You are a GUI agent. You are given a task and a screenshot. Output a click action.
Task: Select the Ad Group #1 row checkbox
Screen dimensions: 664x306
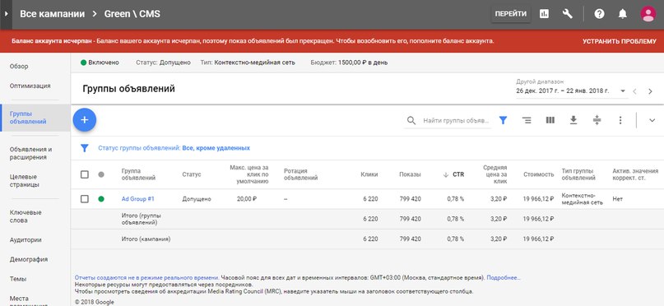pos(85,199)
